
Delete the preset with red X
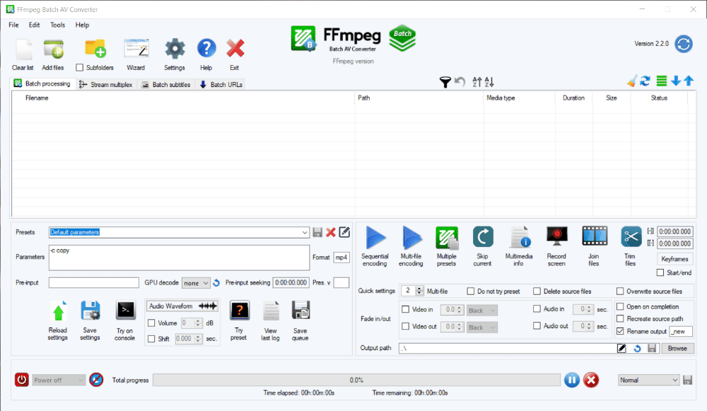click(330, 232)
